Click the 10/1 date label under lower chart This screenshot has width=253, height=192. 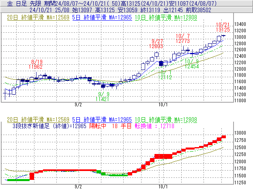point(163,187)
